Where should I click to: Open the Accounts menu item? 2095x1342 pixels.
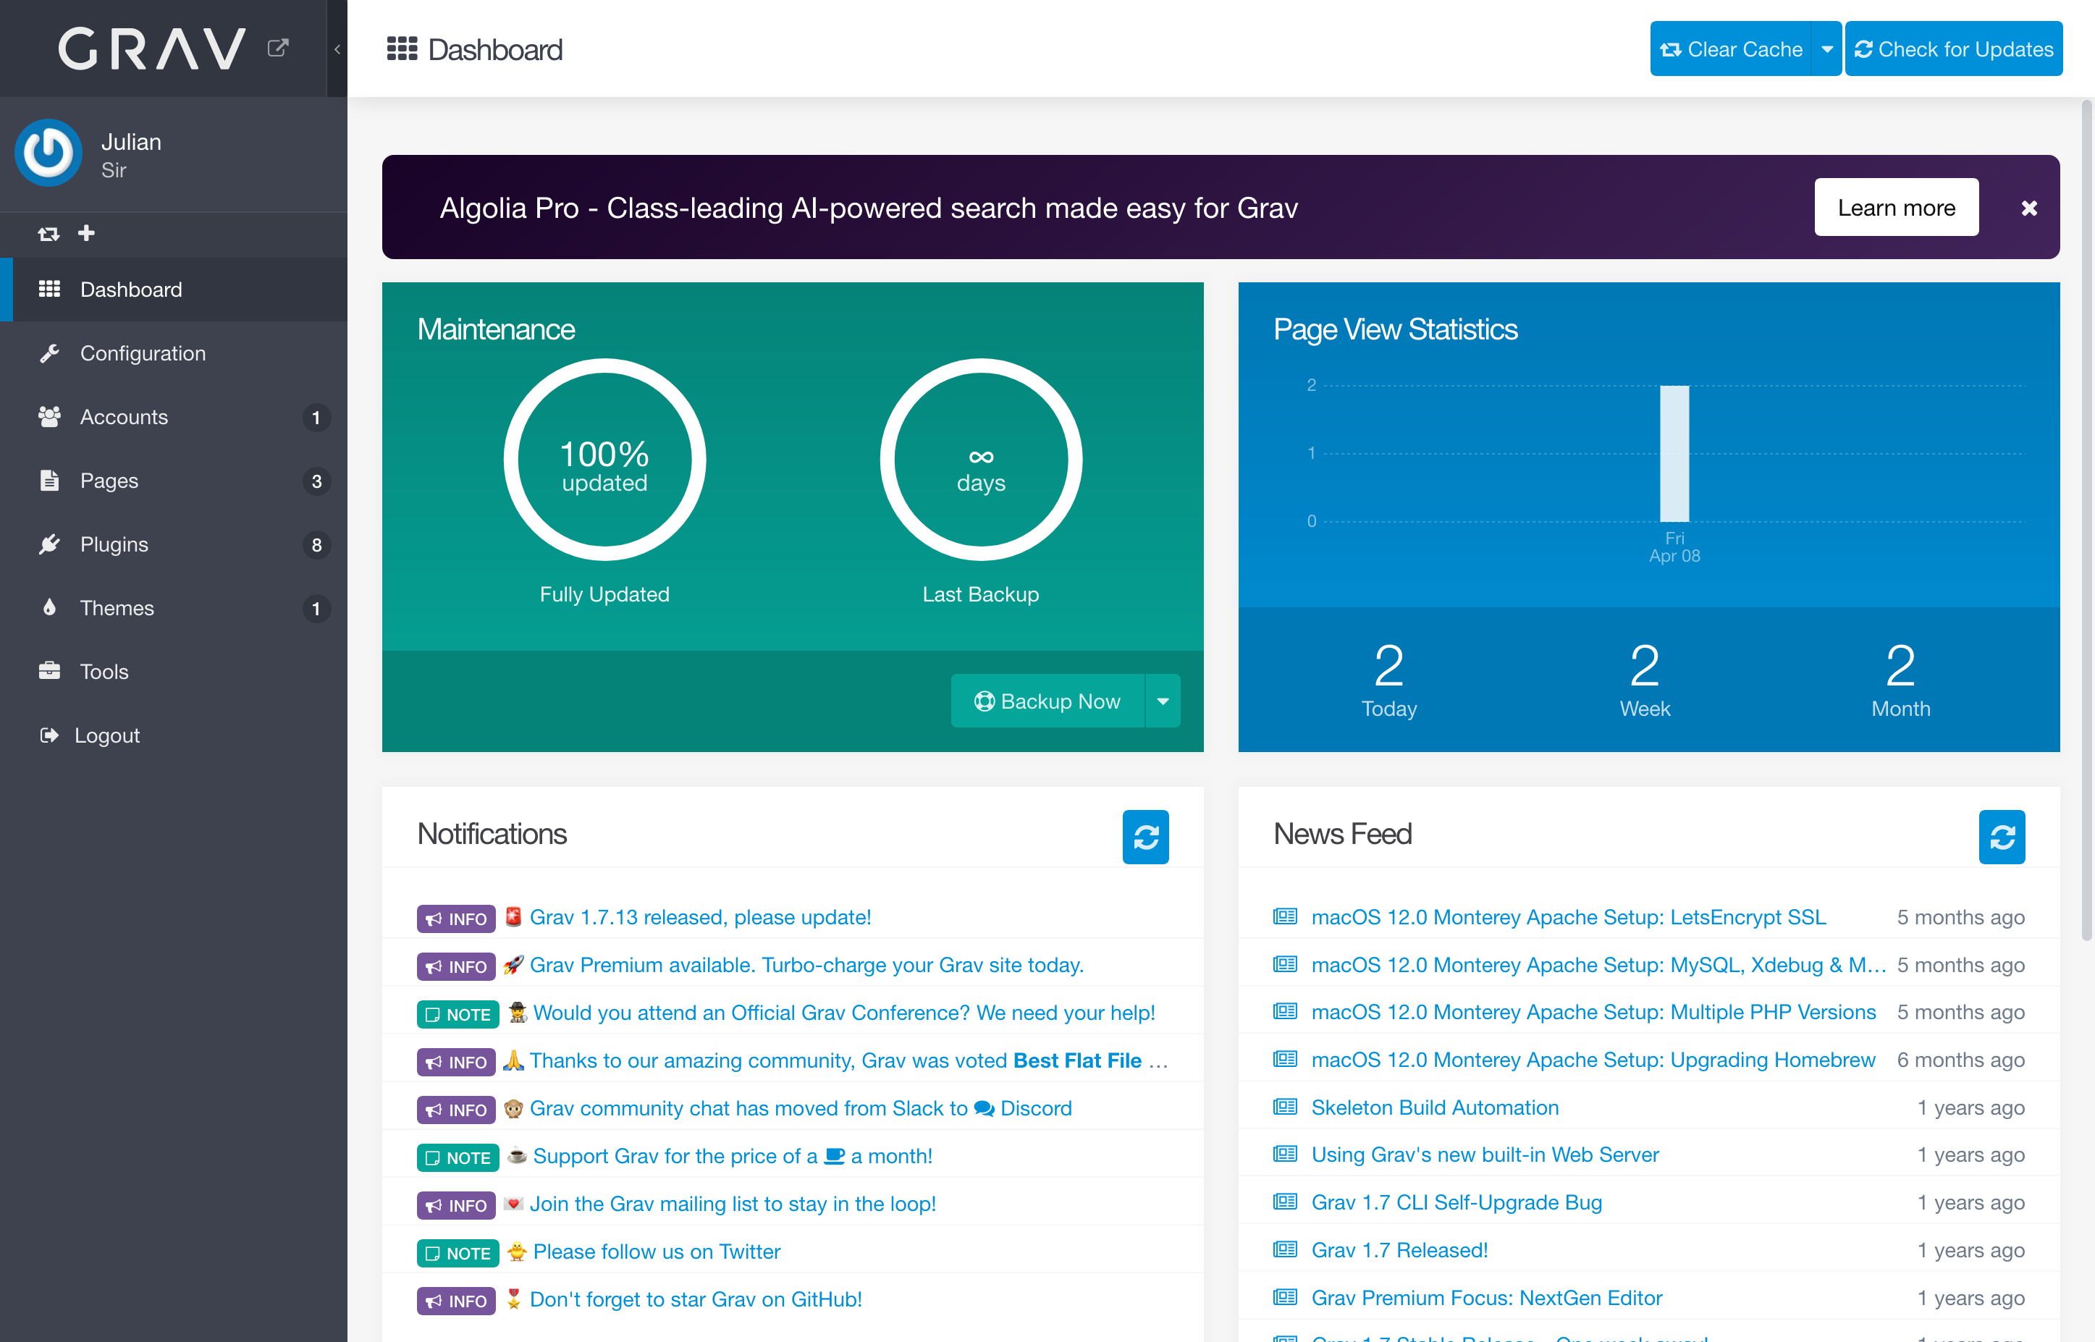tap(174, 416)
